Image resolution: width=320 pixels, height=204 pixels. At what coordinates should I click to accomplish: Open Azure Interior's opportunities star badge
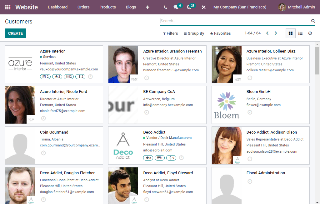[57, 76]
